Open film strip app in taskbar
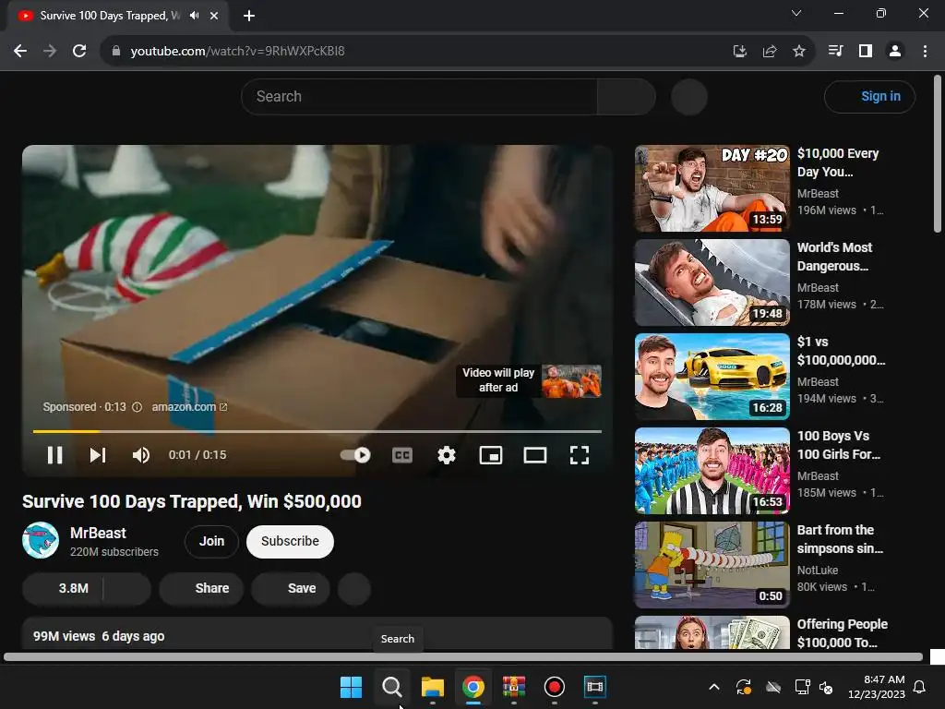Screen dimensions: 945x709 [x=595, y=687]
